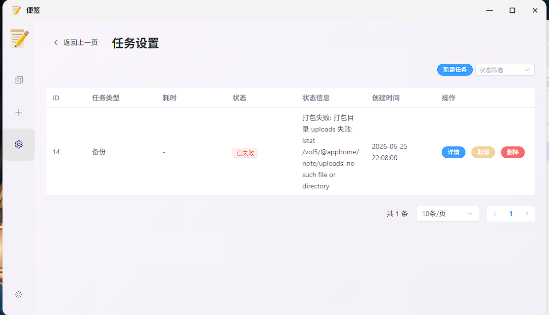Go to next page arrow
Image resolution: width=549 pixels, height=315 pixels.
click(x=527, y=214)
